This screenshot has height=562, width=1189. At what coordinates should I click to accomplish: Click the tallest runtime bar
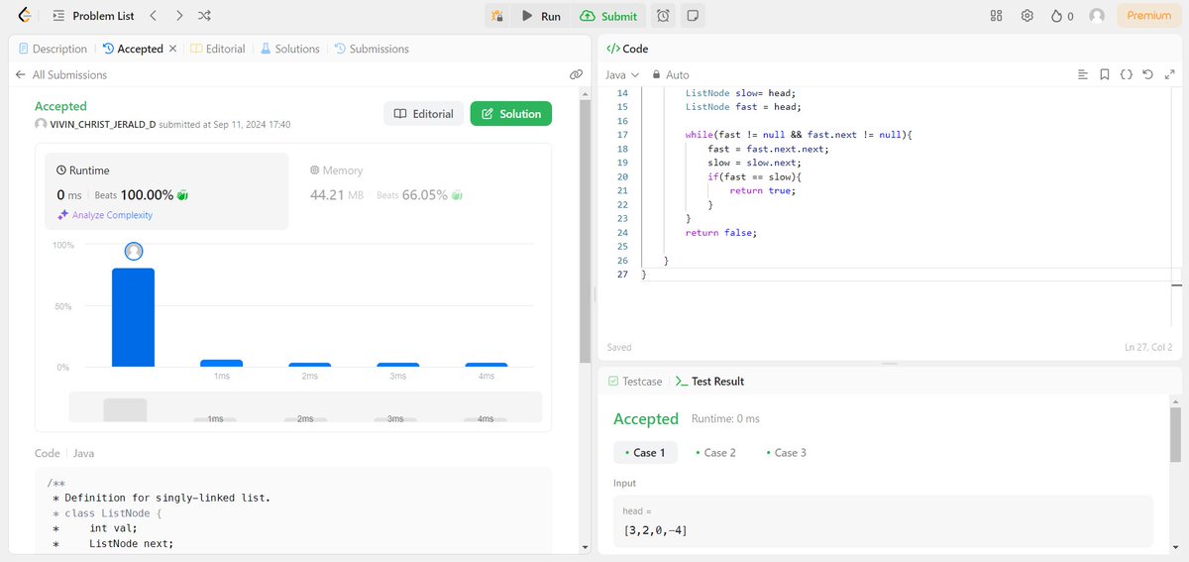(133, 317)
